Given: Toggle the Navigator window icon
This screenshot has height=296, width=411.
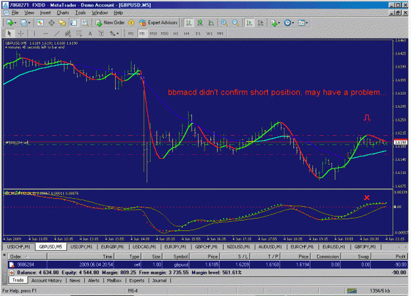Looking at the screenshot, I should click(62, 23).
